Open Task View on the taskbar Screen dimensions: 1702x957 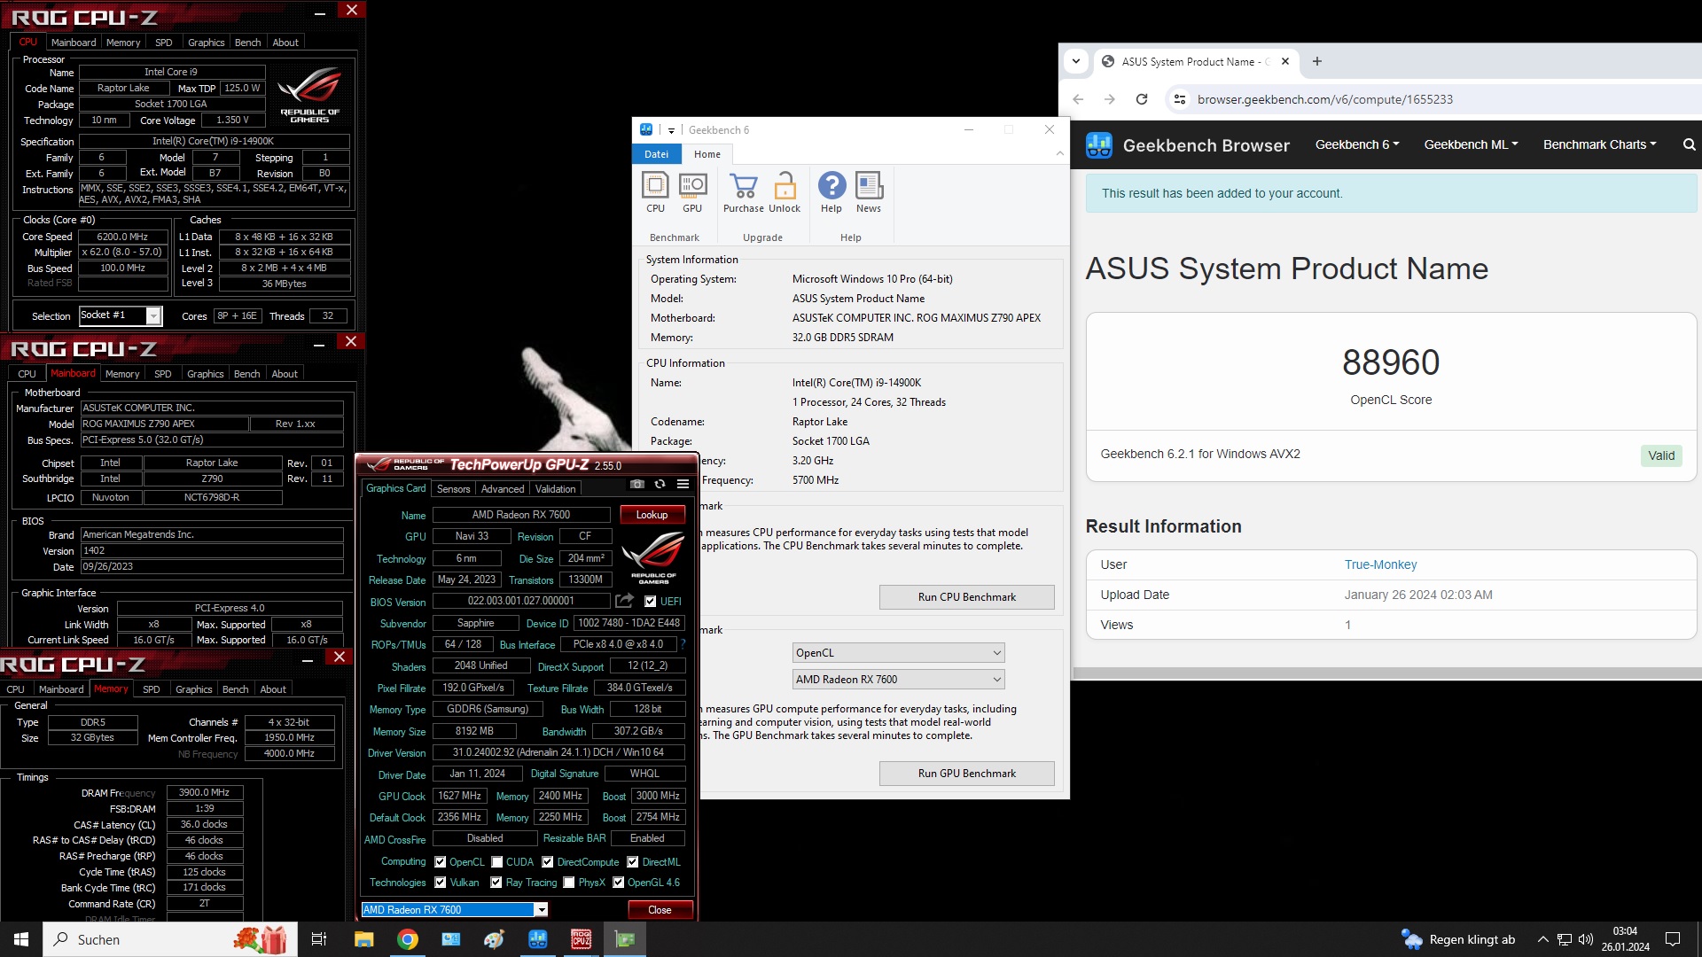pyautogui.click(x=319, y=939)
